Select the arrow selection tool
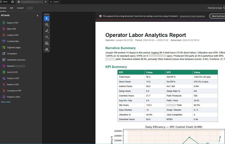225x144 pixels. click(47, 18)
